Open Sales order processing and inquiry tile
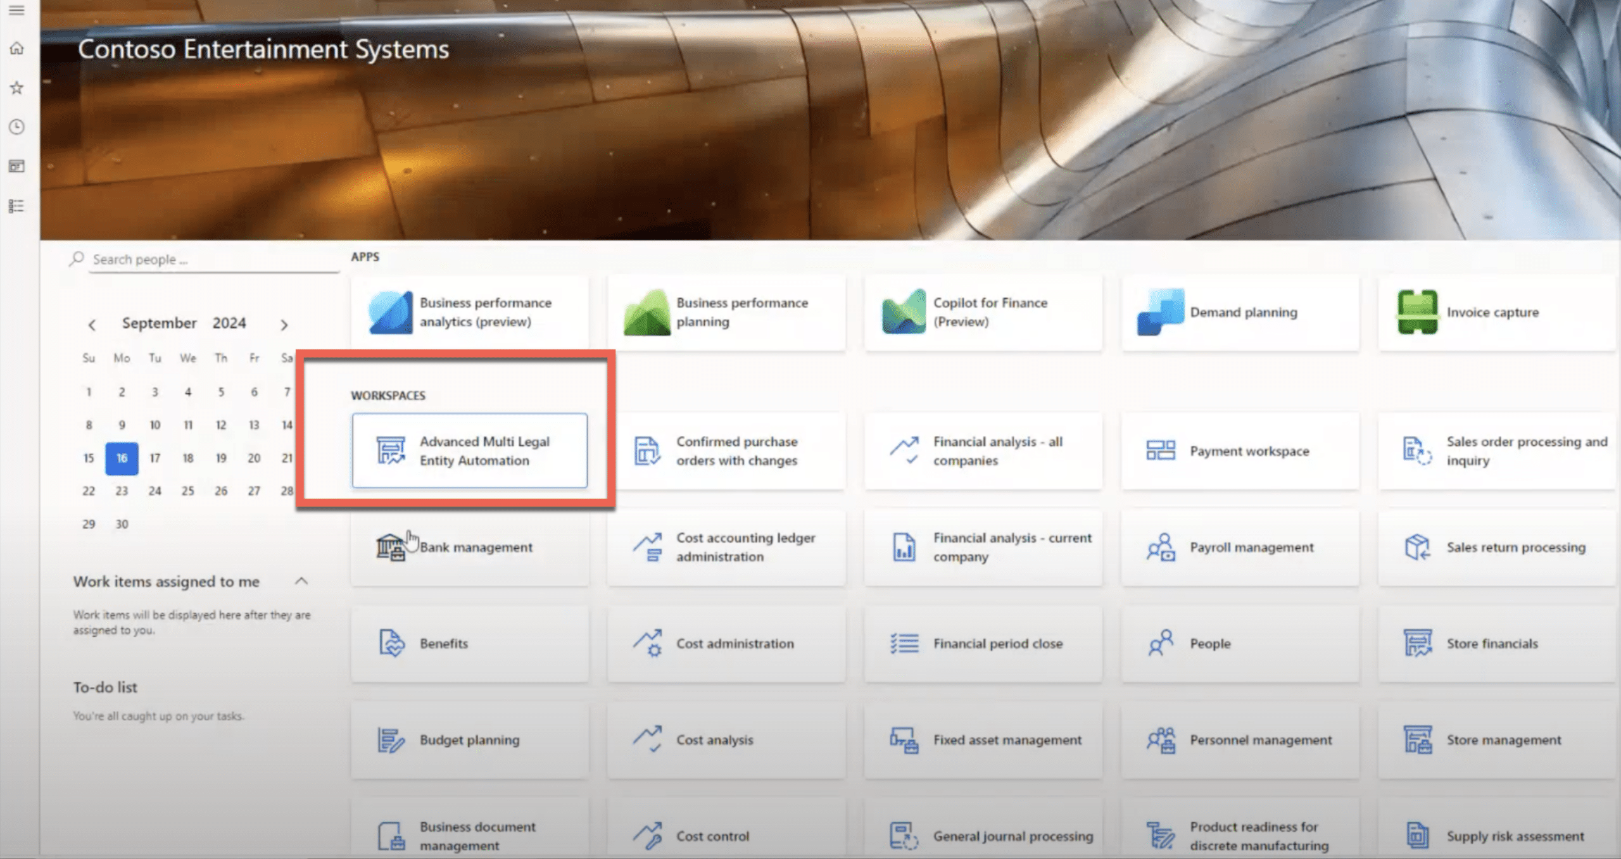 pos(1497,451)
